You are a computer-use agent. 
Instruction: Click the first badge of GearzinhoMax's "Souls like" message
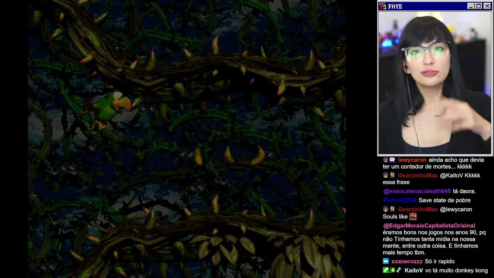point(386,209)
